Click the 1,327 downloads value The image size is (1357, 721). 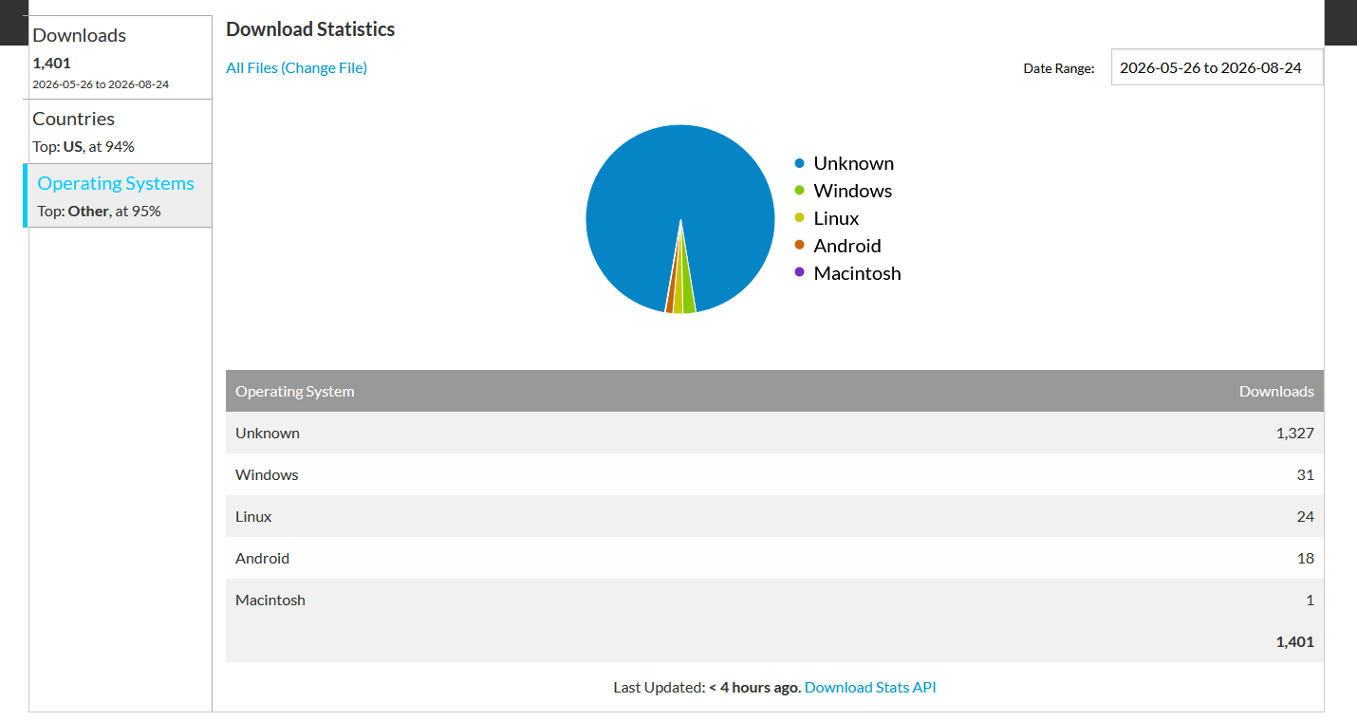[x=1295, y=433]
